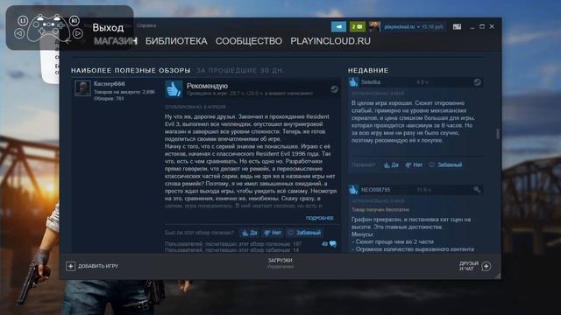
Task: Open the Справка menu
Action: tap(146, 25)
